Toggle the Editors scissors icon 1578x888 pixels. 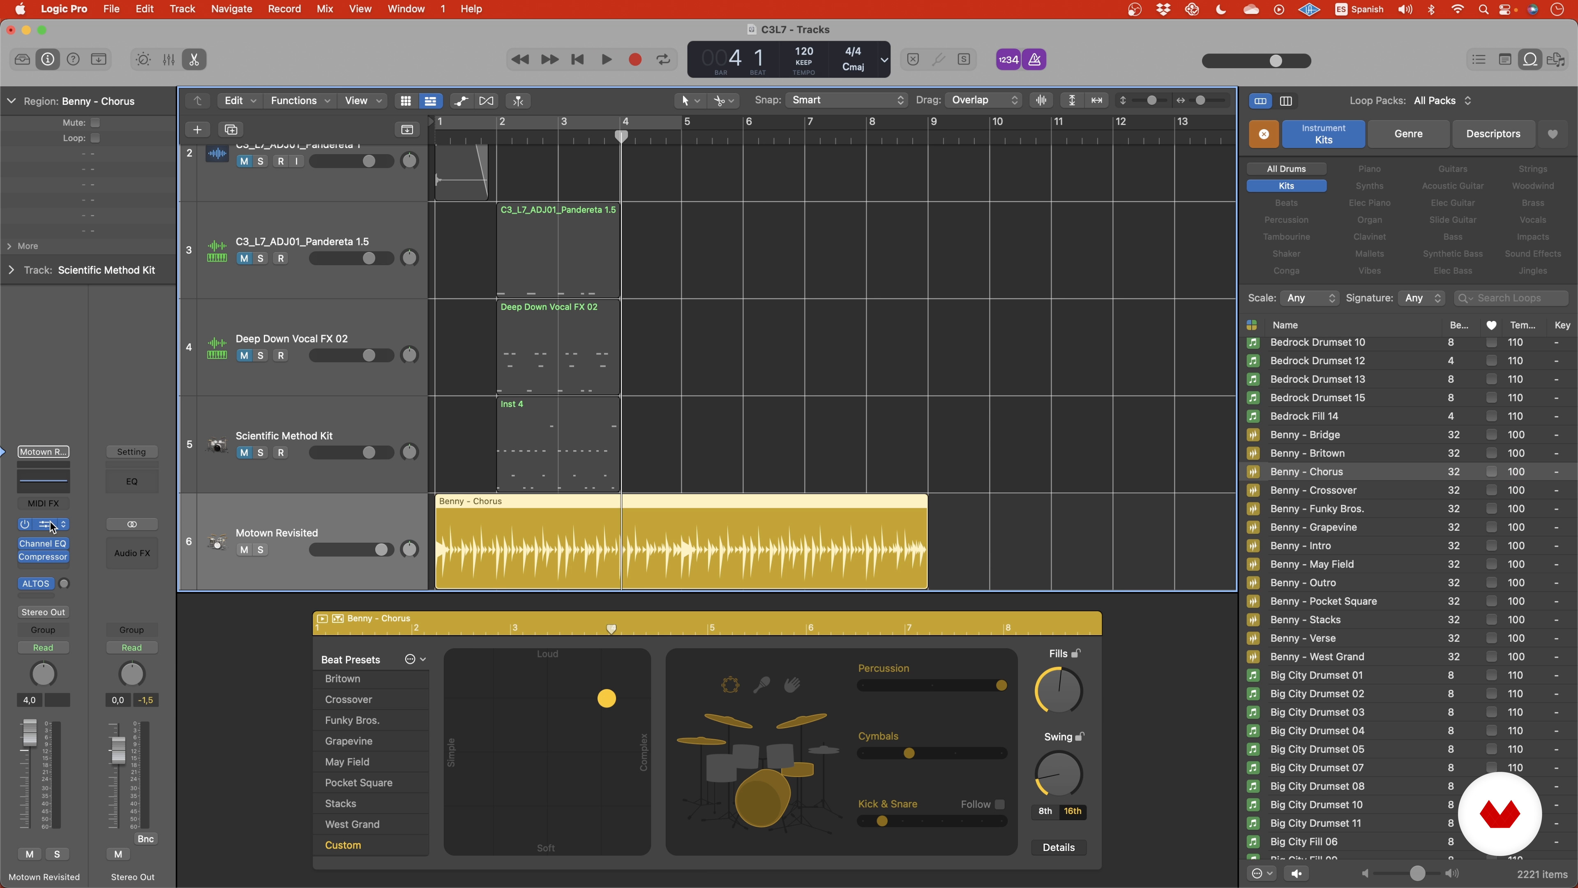coord(194,60)
